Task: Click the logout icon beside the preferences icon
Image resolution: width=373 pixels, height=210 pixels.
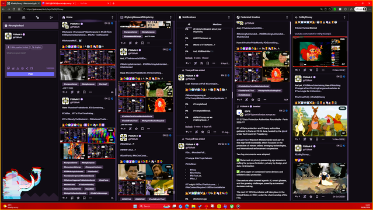Action: coord(51,17)
